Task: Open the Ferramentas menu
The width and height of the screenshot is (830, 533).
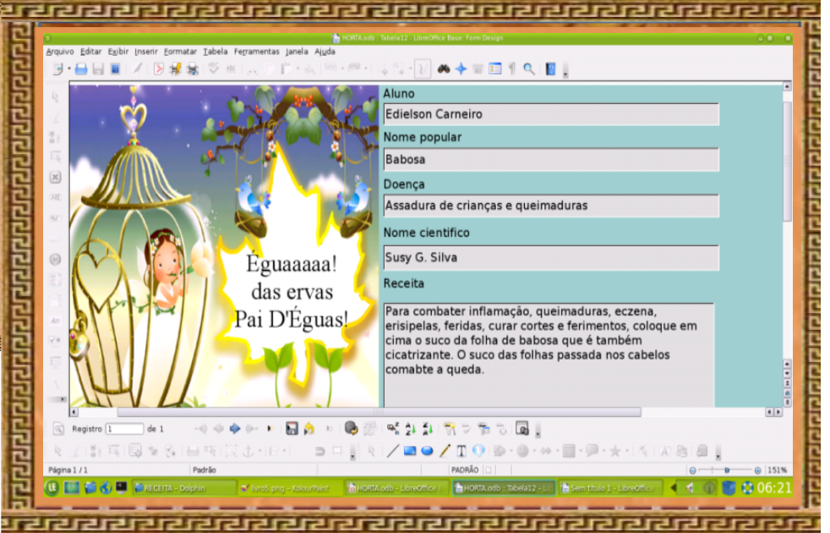Action: coord(256,52)
